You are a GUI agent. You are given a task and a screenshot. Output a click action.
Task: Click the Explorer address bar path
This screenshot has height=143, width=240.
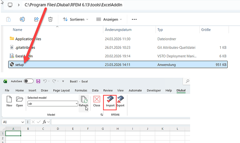click(x=73, y=5)
